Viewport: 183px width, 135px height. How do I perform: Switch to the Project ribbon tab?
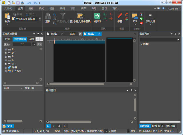[x=73, y=9]
